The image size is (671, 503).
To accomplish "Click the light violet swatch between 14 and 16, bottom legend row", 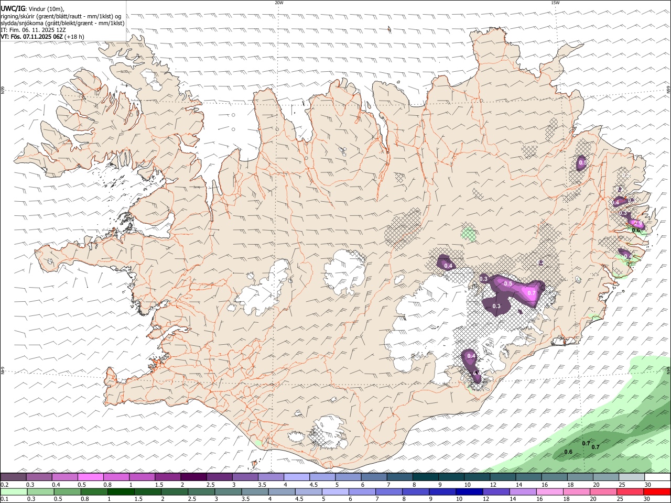I will point(523,491).
